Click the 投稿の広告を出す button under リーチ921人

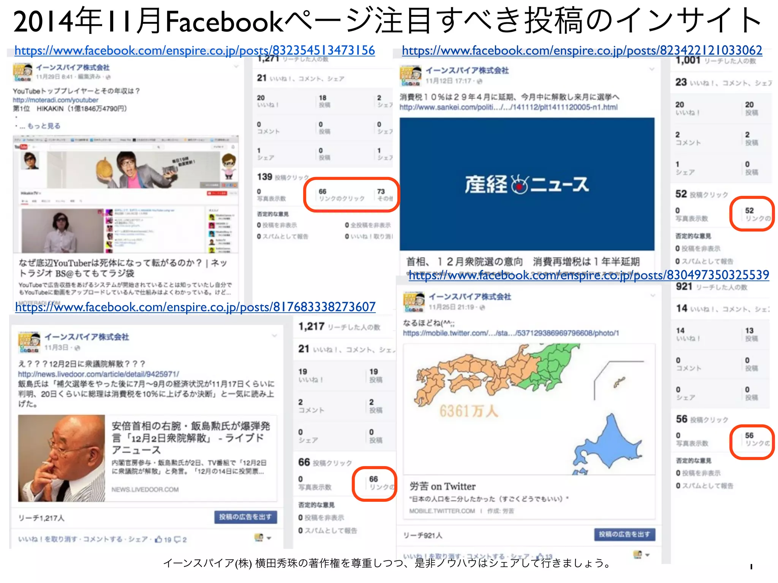click(x=624, y=534)
